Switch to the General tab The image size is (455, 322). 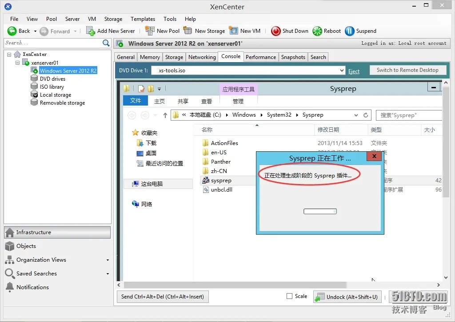click(126, 57)
